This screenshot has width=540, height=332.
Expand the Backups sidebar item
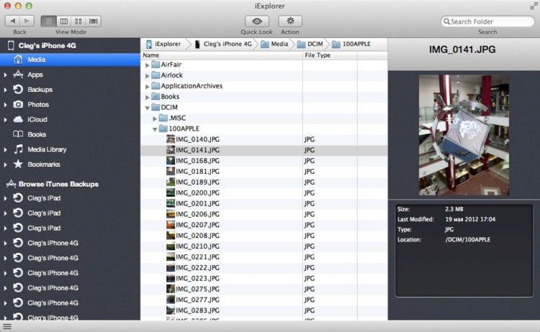click(5, 90)
